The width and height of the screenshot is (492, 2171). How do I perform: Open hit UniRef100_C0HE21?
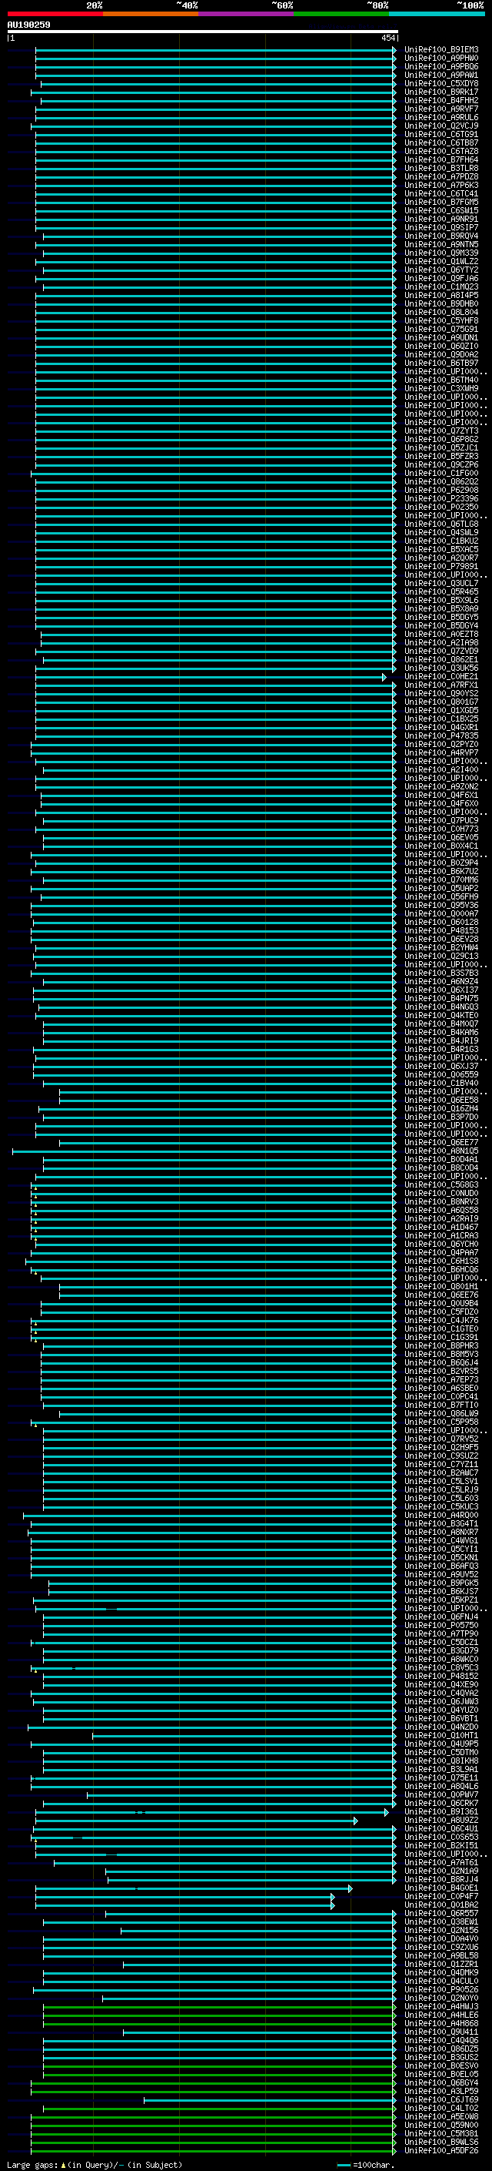tap(441, 677)
